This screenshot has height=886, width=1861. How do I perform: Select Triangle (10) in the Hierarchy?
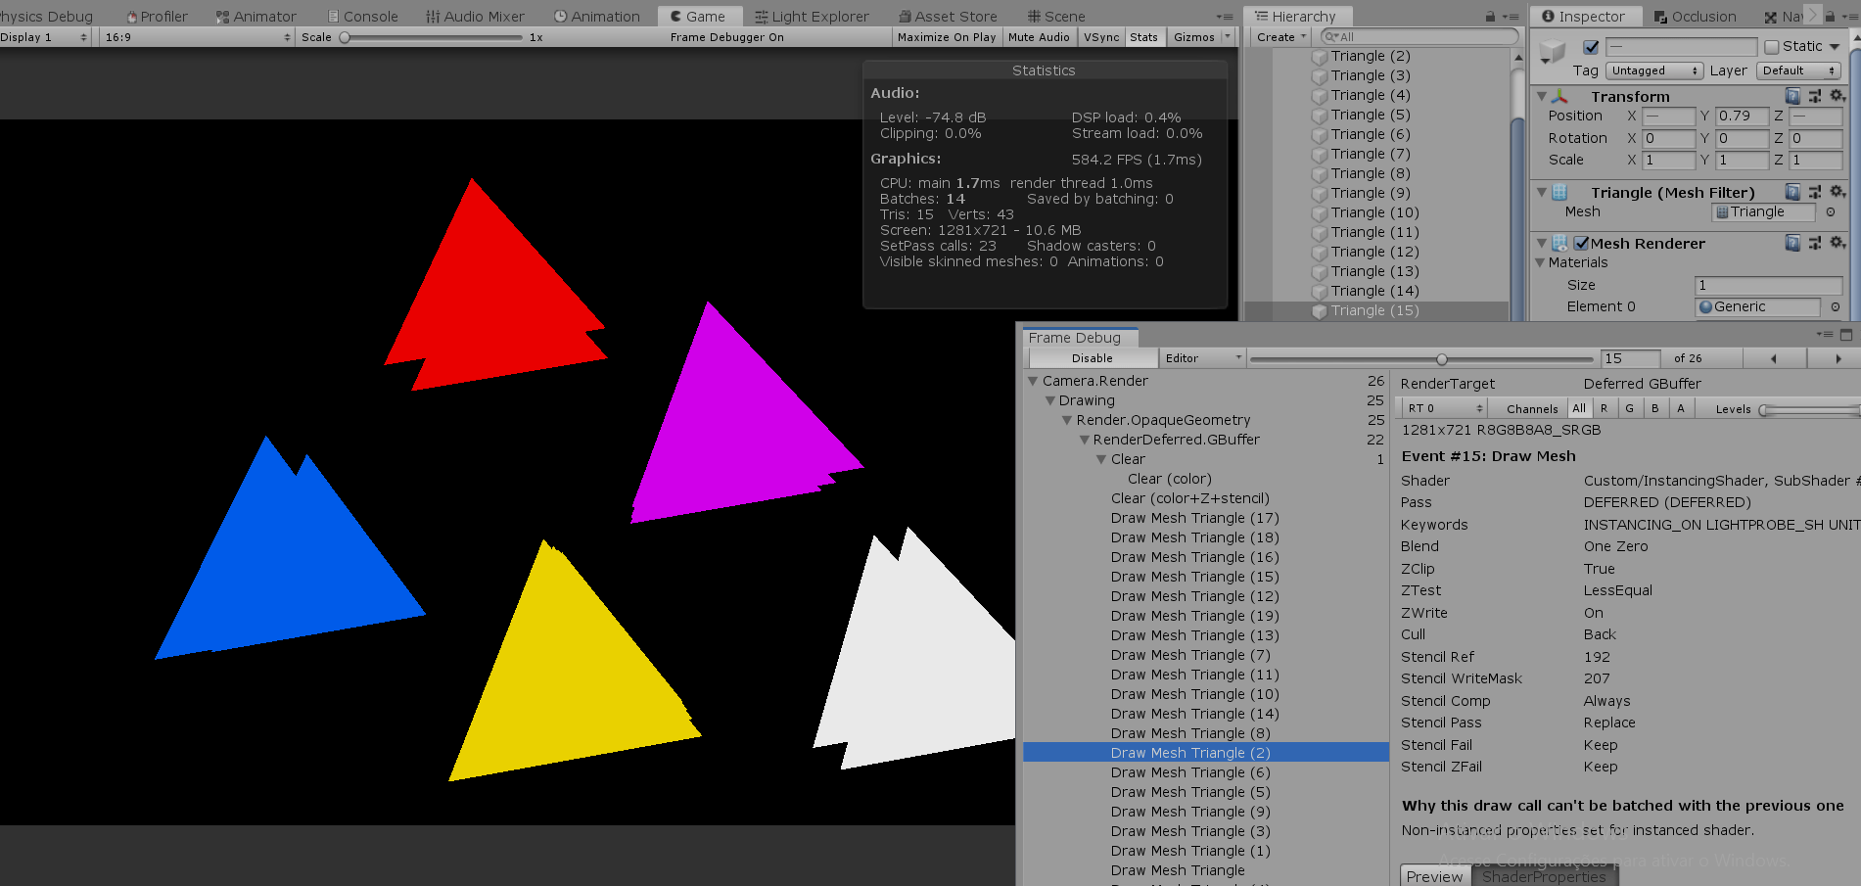coord(1373,212)
